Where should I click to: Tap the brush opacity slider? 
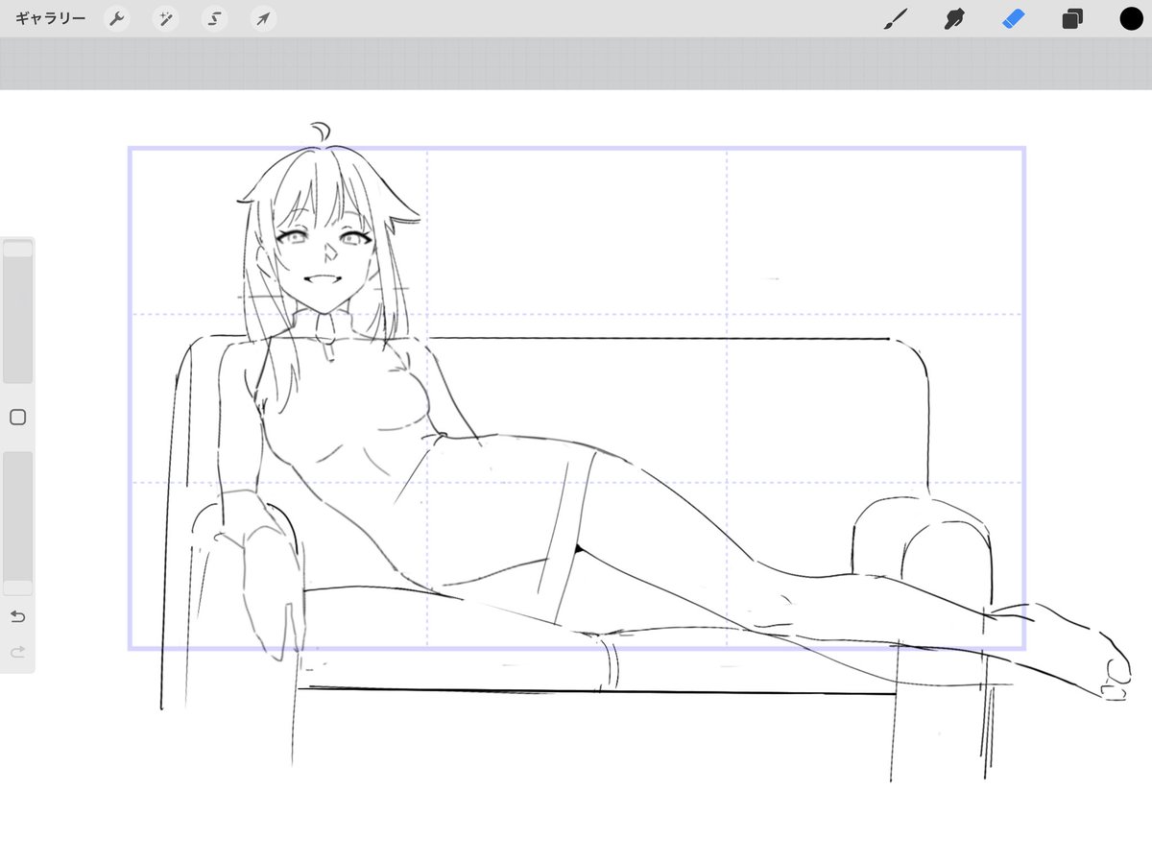(x=17, y=523)
